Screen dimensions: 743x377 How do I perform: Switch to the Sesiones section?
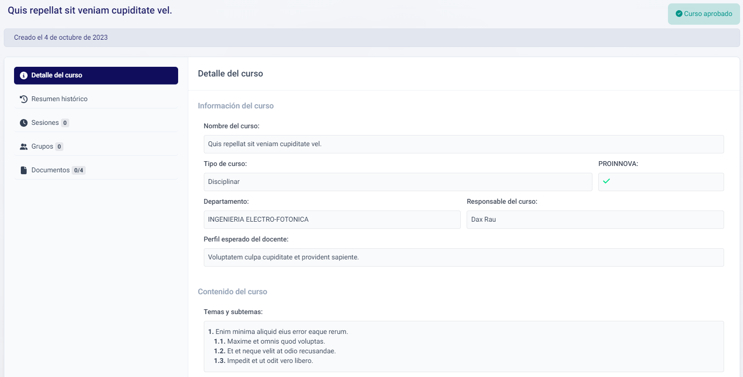coord(45,123)
